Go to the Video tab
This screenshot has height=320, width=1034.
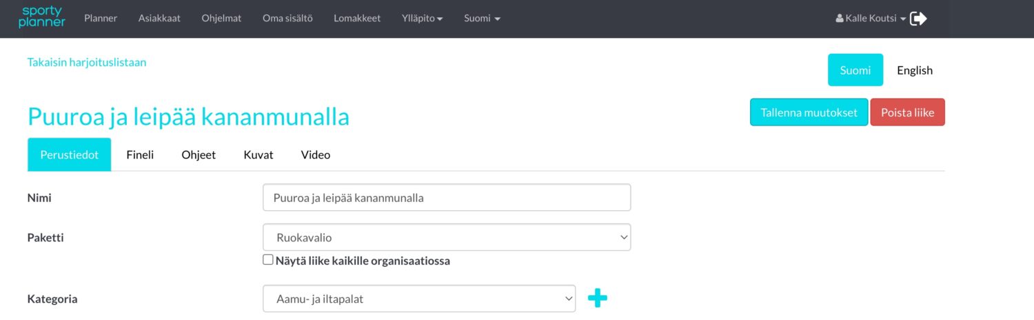point(316,154)
